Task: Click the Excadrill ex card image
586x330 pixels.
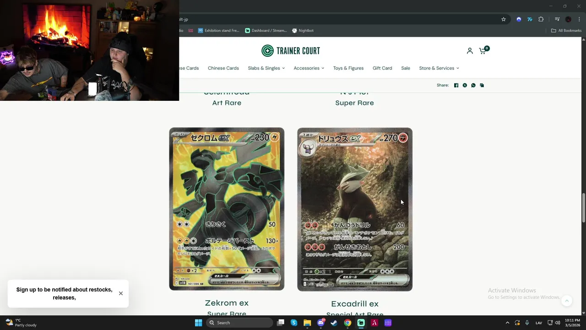Action: (x=355, y=209)
